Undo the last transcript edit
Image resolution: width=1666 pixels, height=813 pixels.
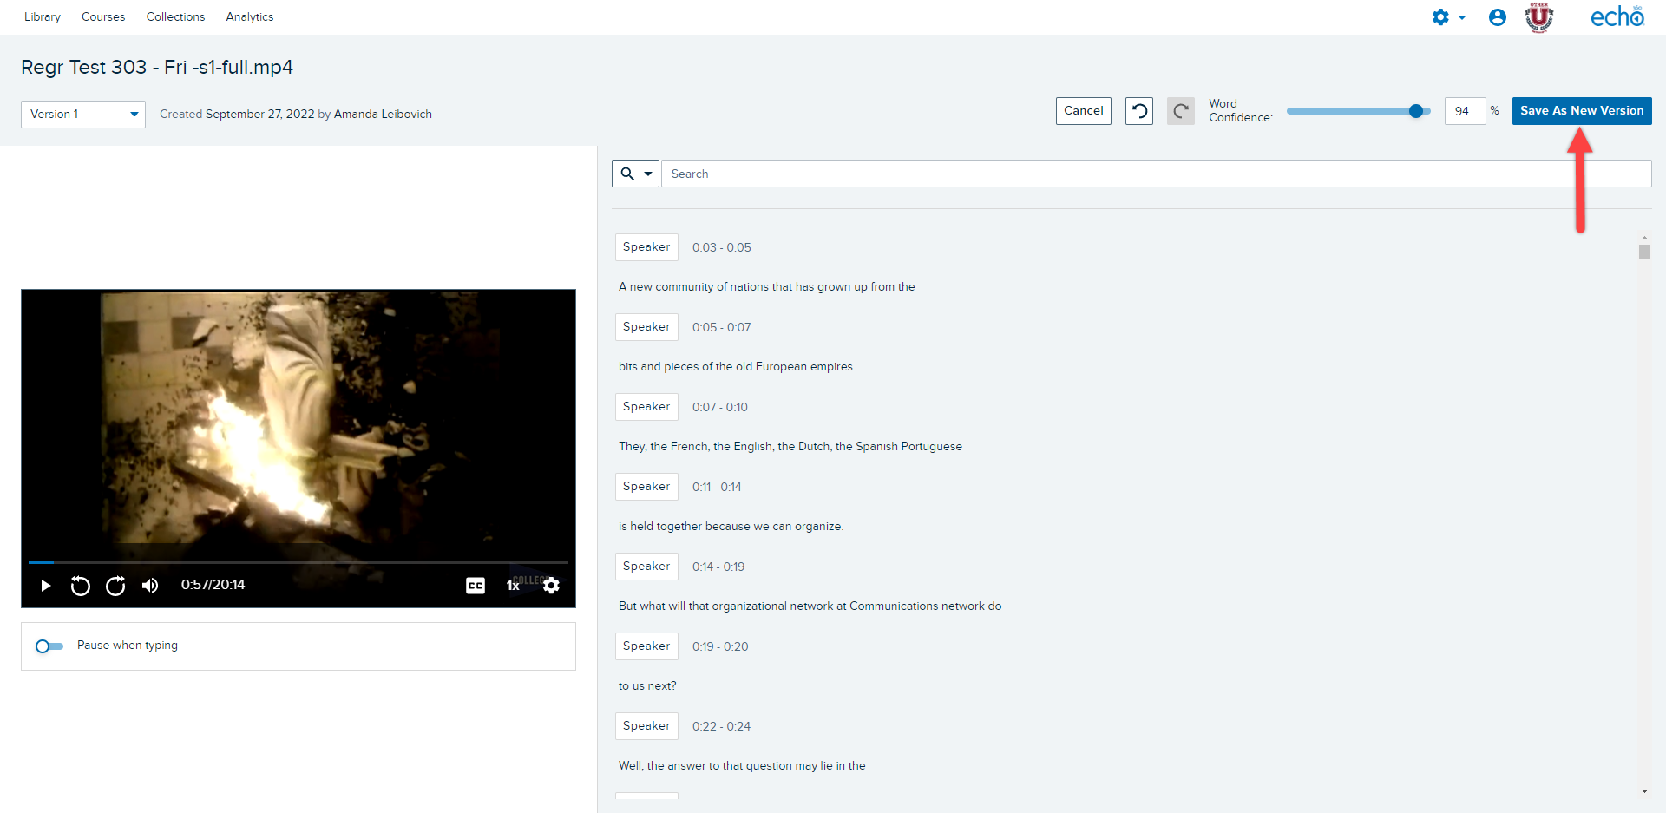coord(1139,111)
